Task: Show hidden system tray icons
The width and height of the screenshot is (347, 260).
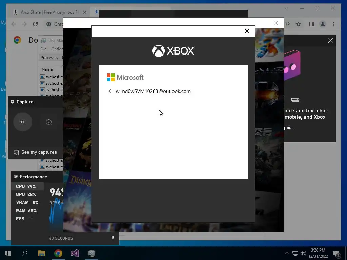Action: pyautogui.click(x=287, y=253)
